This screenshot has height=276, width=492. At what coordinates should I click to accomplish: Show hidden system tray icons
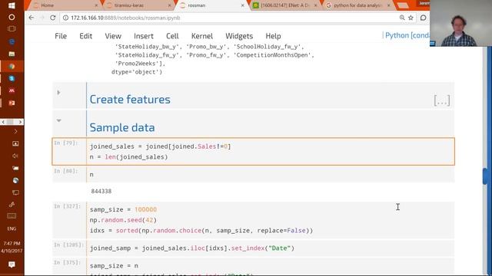point(15,131)
